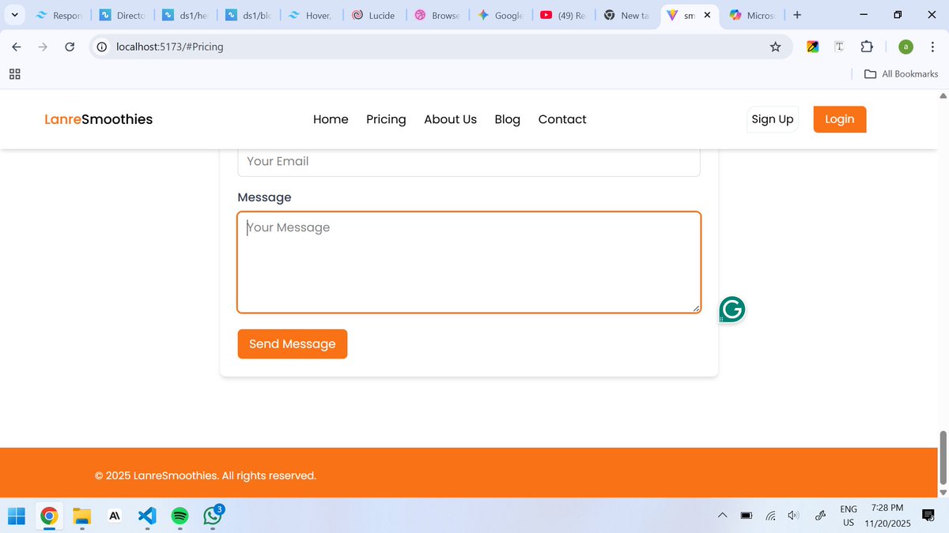Open the browser extensions puzzle-piece icon

coord(867,47)
